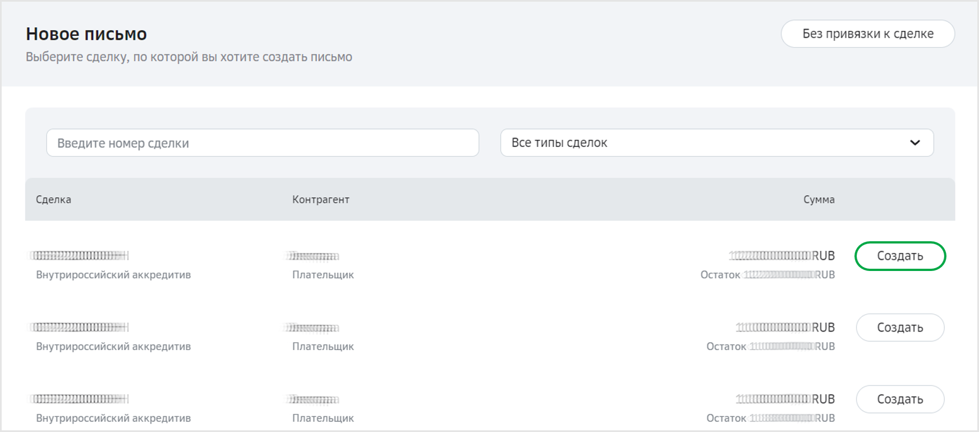Click the 'Новое письмо' page heading
This screenshot has width=979, height=432.
point(86,34)
